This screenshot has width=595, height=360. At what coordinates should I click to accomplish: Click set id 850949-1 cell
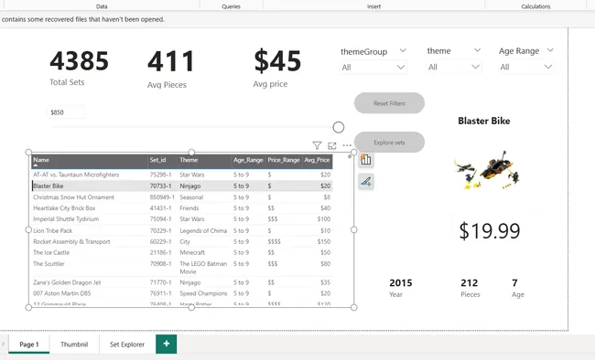[162, 197]
